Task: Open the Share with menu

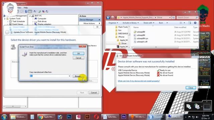Action: (149, 23)
